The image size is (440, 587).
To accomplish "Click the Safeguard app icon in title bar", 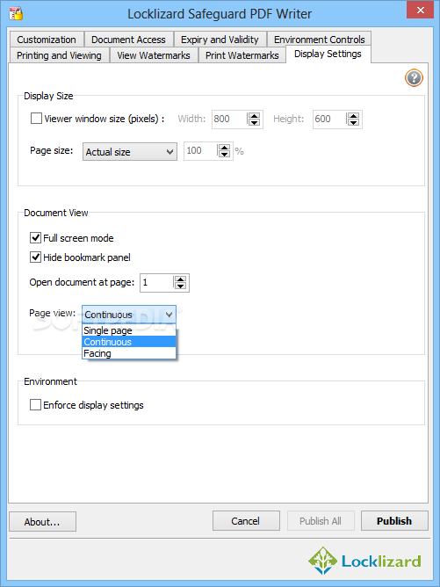I will 16,14.
